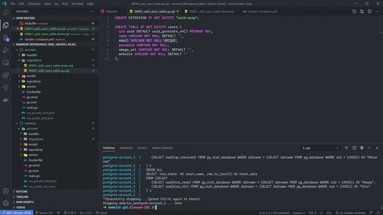This screenshot has width=383, height=215.
Task: Open notifications bell in status bar
Action: (x=378, y=213)
